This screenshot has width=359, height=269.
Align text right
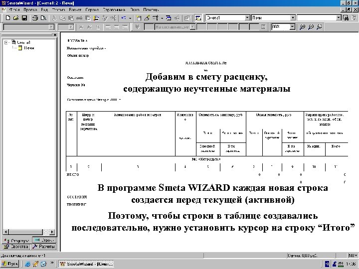[125, 27]
